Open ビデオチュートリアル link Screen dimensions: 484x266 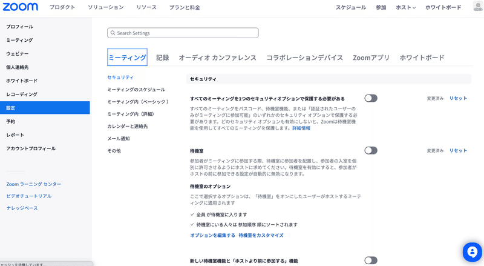point(29,196)
